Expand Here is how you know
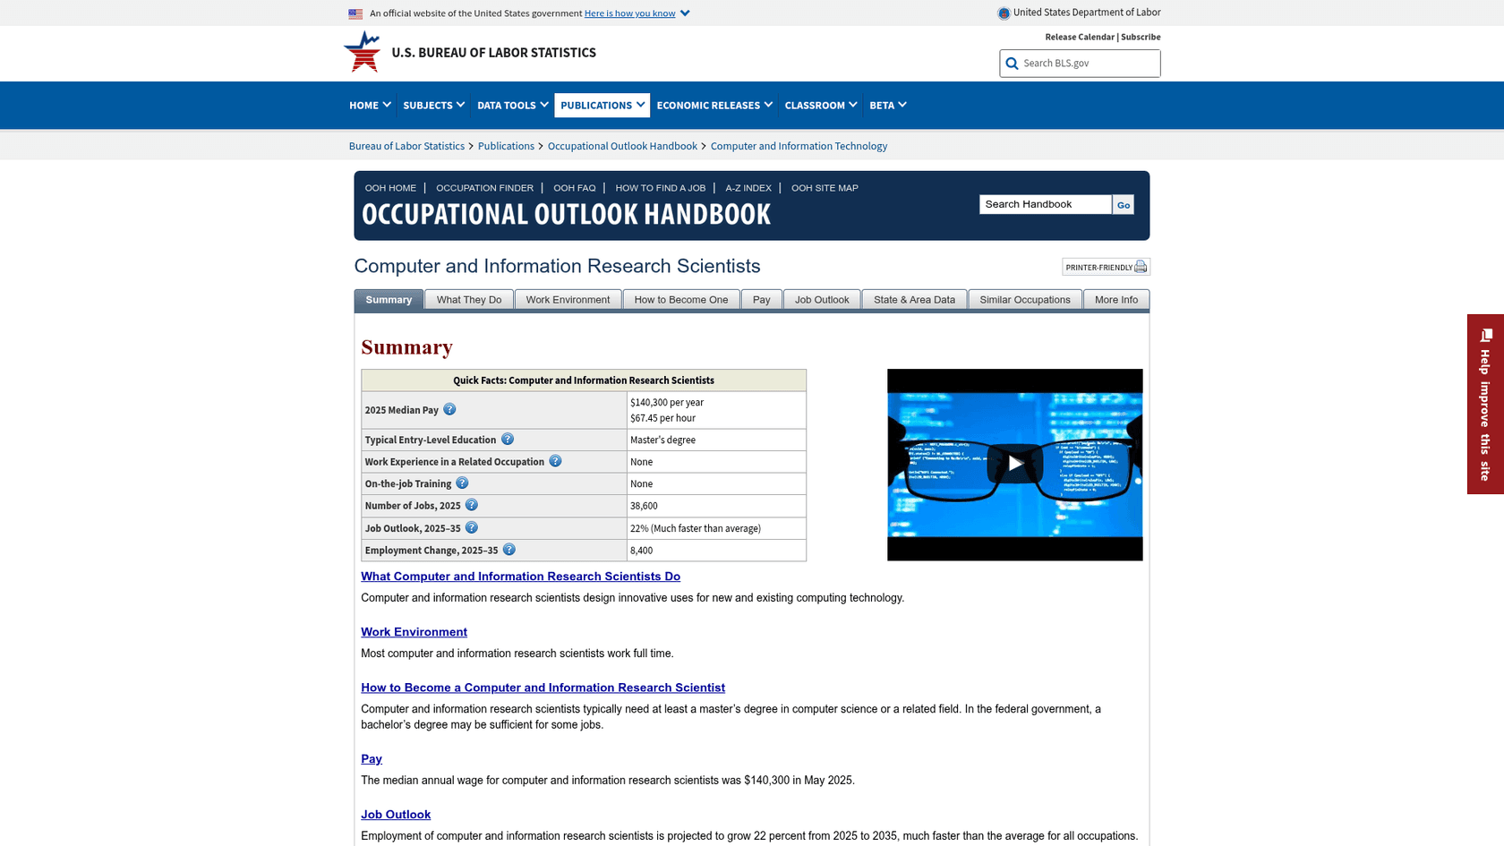1504x846 pixels. point(637,13)
